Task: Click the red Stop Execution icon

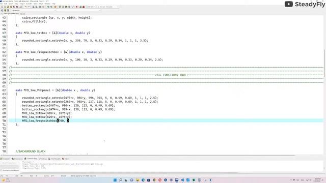Action: (76, 7)
